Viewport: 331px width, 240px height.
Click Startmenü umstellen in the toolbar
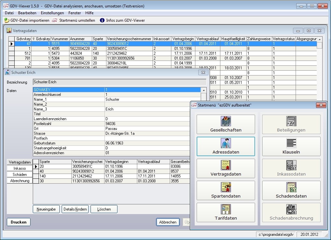74,20
